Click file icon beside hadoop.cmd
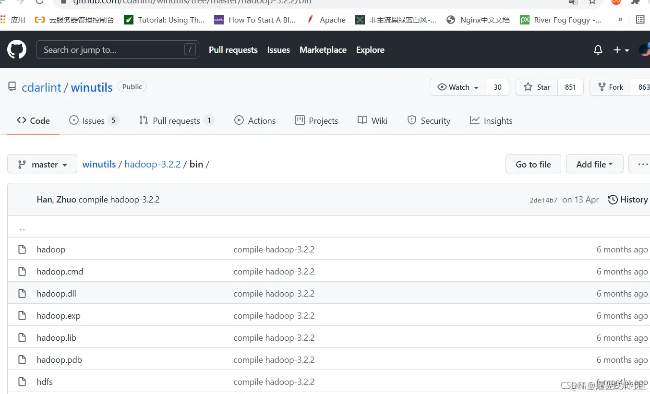The height and width of the screenshot is (394, 650). pos(22,272)
